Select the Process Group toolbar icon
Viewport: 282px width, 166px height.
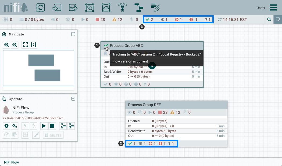[90, 8]
